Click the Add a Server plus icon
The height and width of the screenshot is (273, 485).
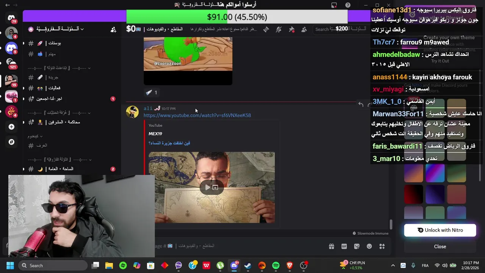11,127
